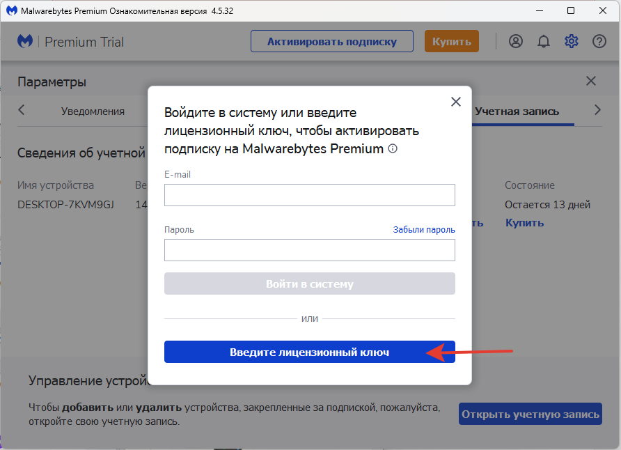Focus the Пароль input field
This screenshot has height=450, width=621.
click(x=309, y=250)
